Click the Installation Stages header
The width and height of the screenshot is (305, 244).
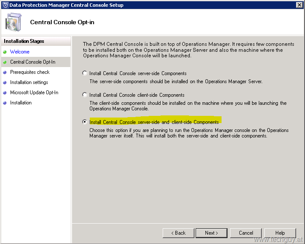pos(36,41)
